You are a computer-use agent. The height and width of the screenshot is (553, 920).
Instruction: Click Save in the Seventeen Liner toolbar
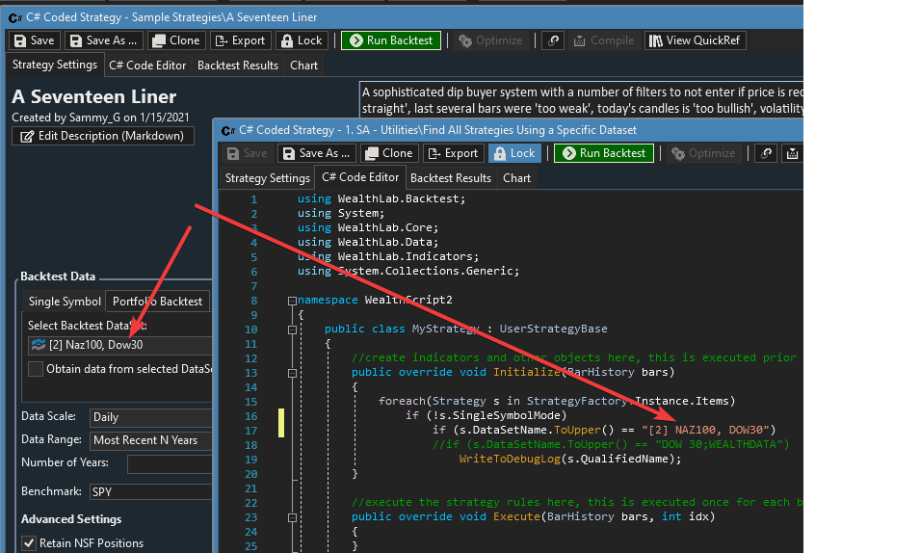(x=34, y=40)
